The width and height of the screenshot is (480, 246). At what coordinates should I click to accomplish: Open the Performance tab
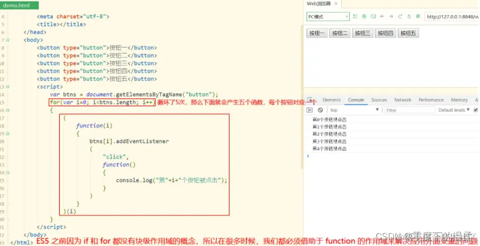pyautogui.click(x=431, y=100)
